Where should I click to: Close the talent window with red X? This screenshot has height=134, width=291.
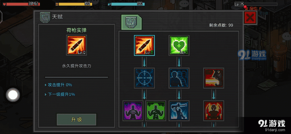point(251,18)
